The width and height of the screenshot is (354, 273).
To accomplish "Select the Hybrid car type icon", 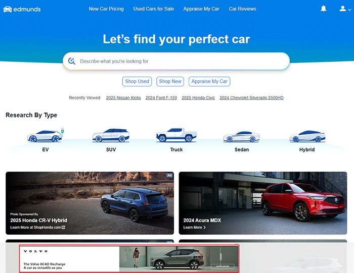I will [x=307, y=136].
